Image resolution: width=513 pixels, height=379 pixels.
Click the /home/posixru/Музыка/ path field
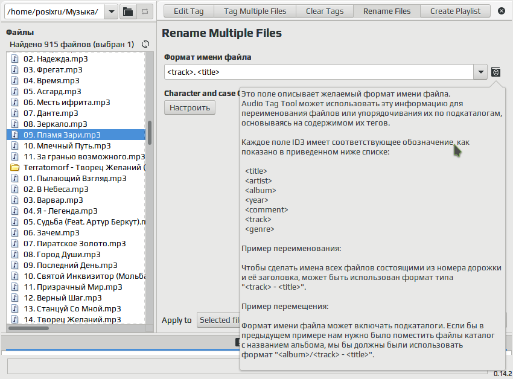click(x=54, y=12)
